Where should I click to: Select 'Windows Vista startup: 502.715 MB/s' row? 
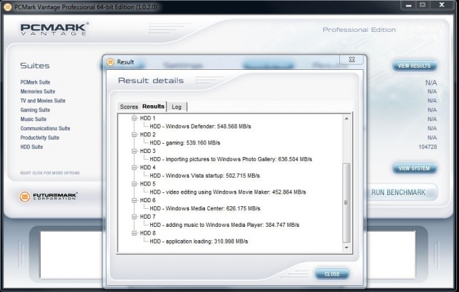point(205,176)
